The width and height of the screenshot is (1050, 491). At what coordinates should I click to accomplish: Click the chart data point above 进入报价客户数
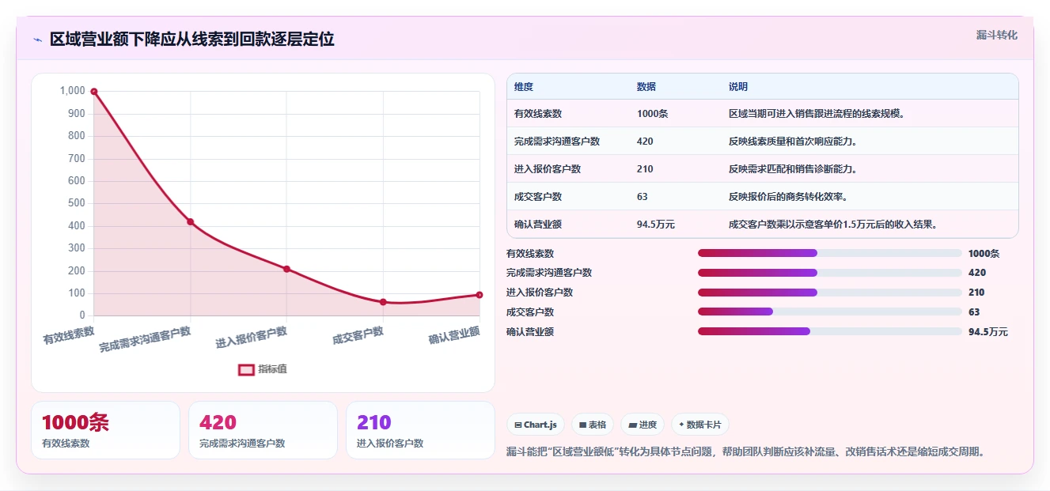(286, 269)
